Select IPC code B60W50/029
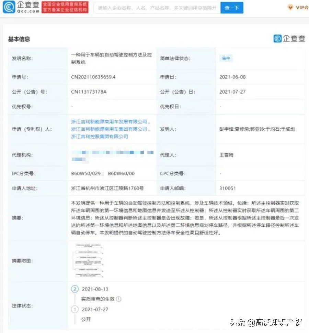309x333 pixels. (86, 173)
